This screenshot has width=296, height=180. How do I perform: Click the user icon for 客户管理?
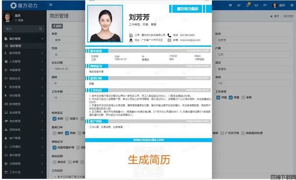click(x=5, y=138)
